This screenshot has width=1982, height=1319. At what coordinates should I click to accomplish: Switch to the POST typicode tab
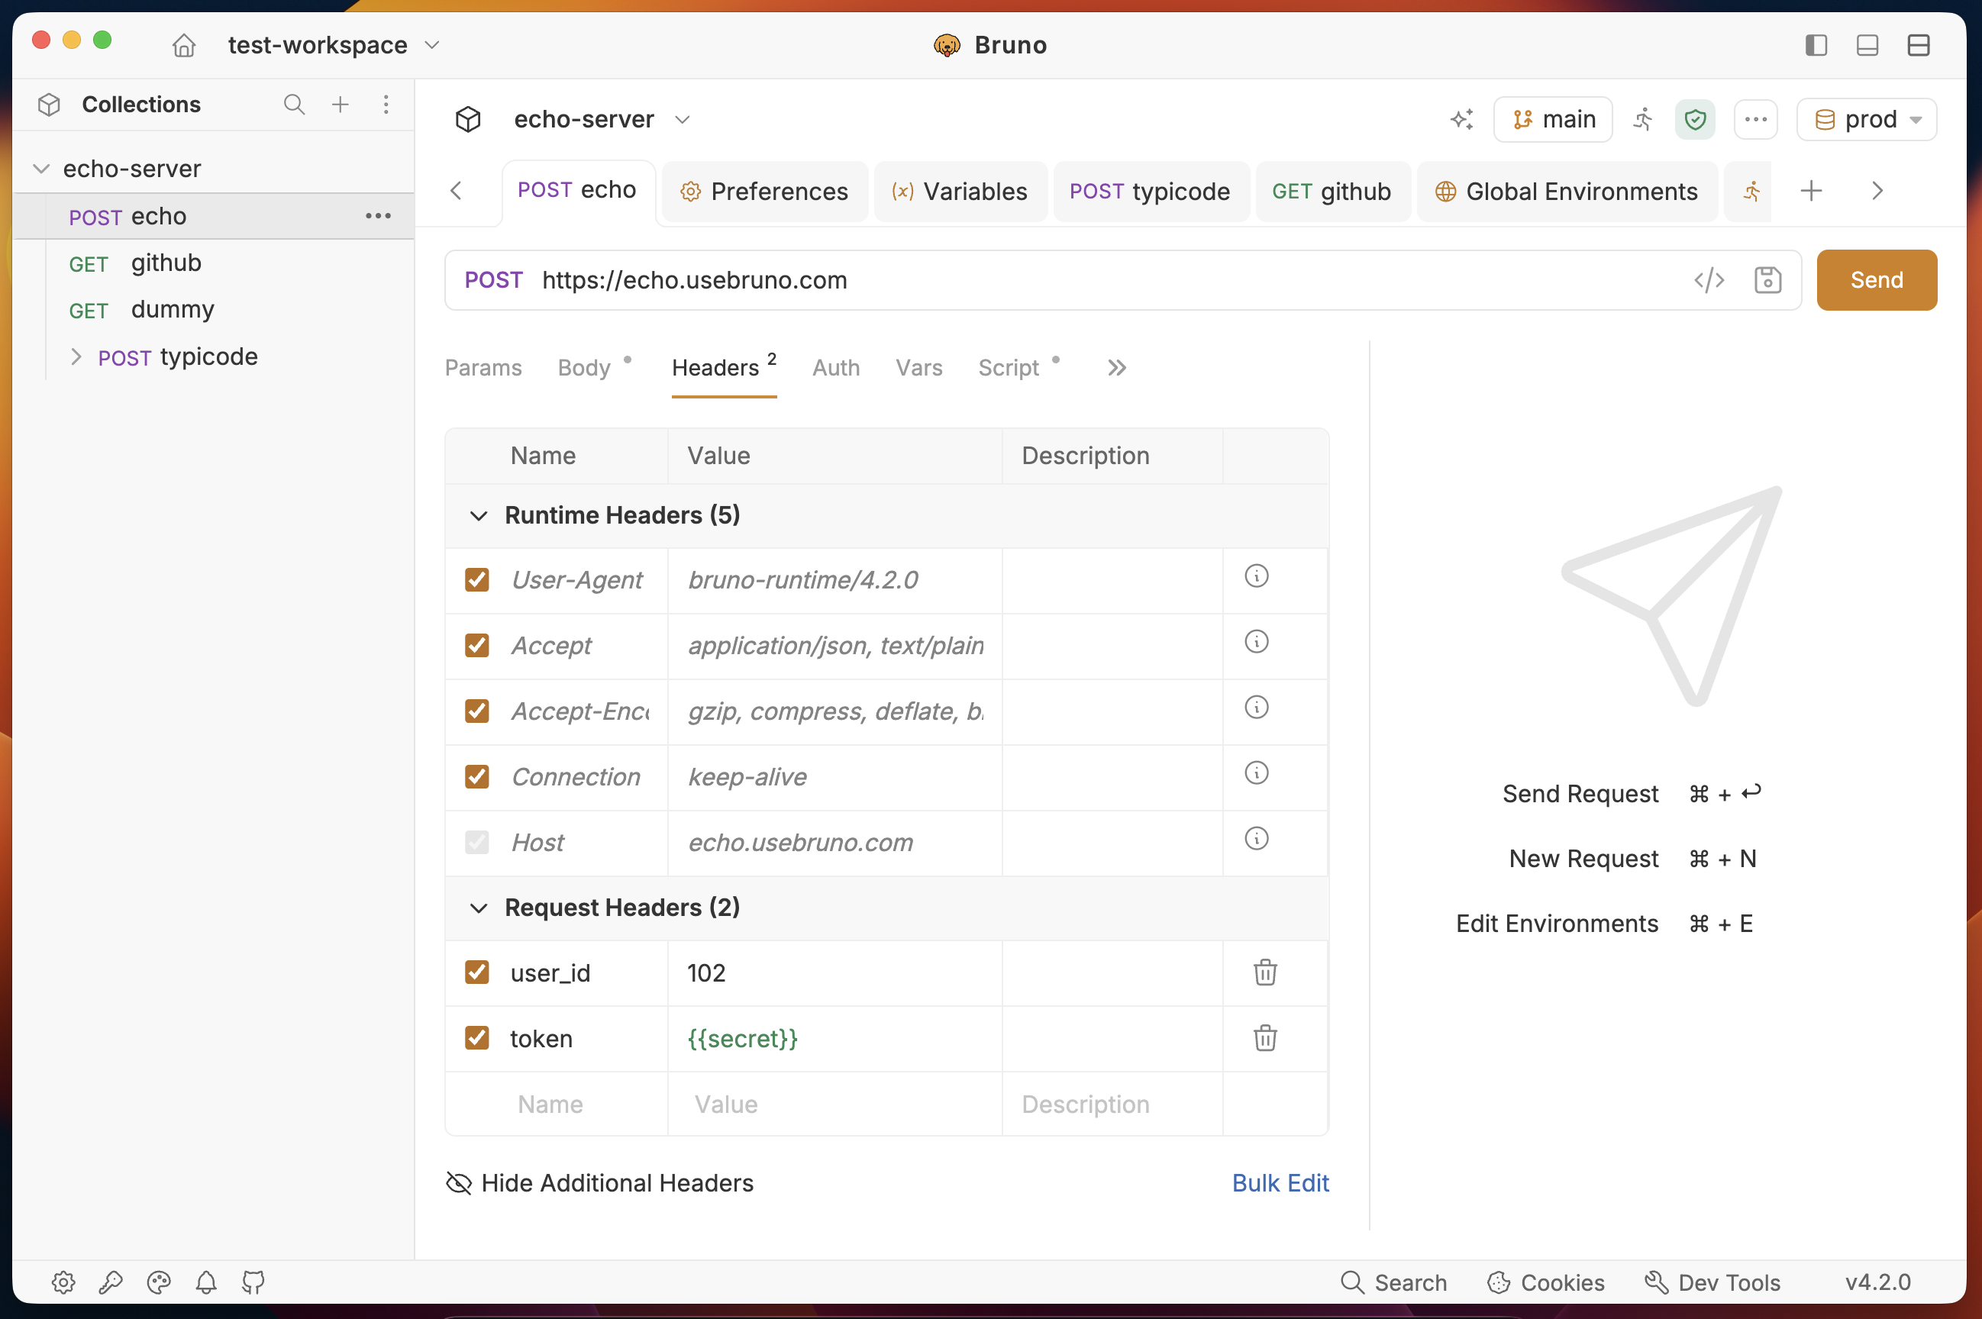(1150, 192)
